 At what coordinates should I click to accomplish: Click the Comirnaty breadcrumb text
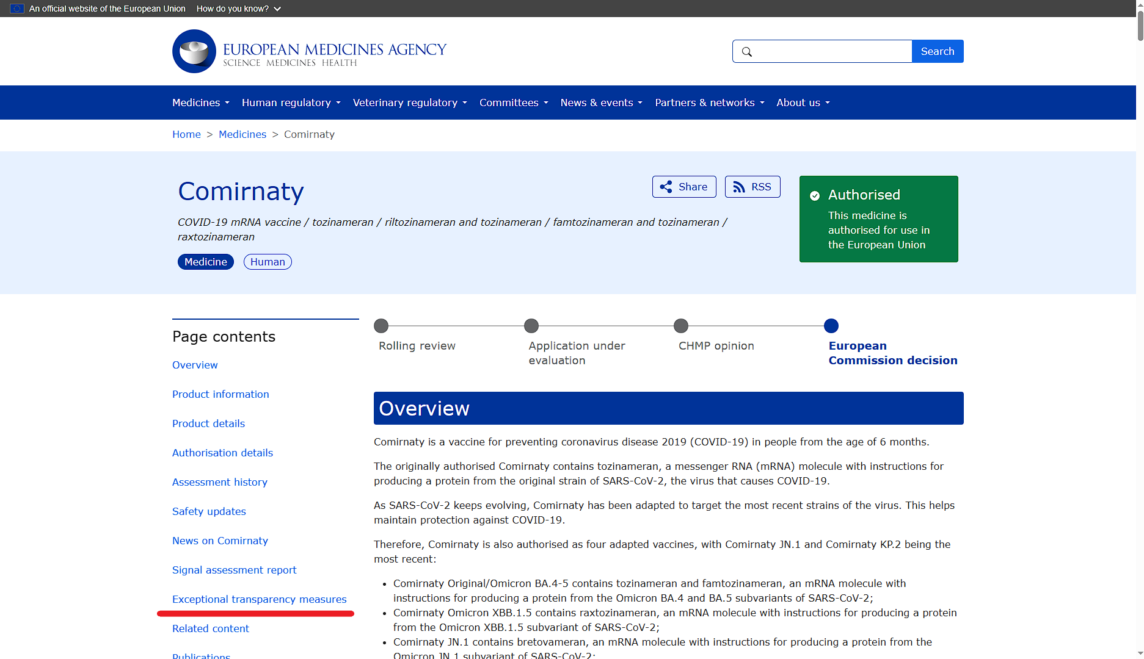[309, 134]
